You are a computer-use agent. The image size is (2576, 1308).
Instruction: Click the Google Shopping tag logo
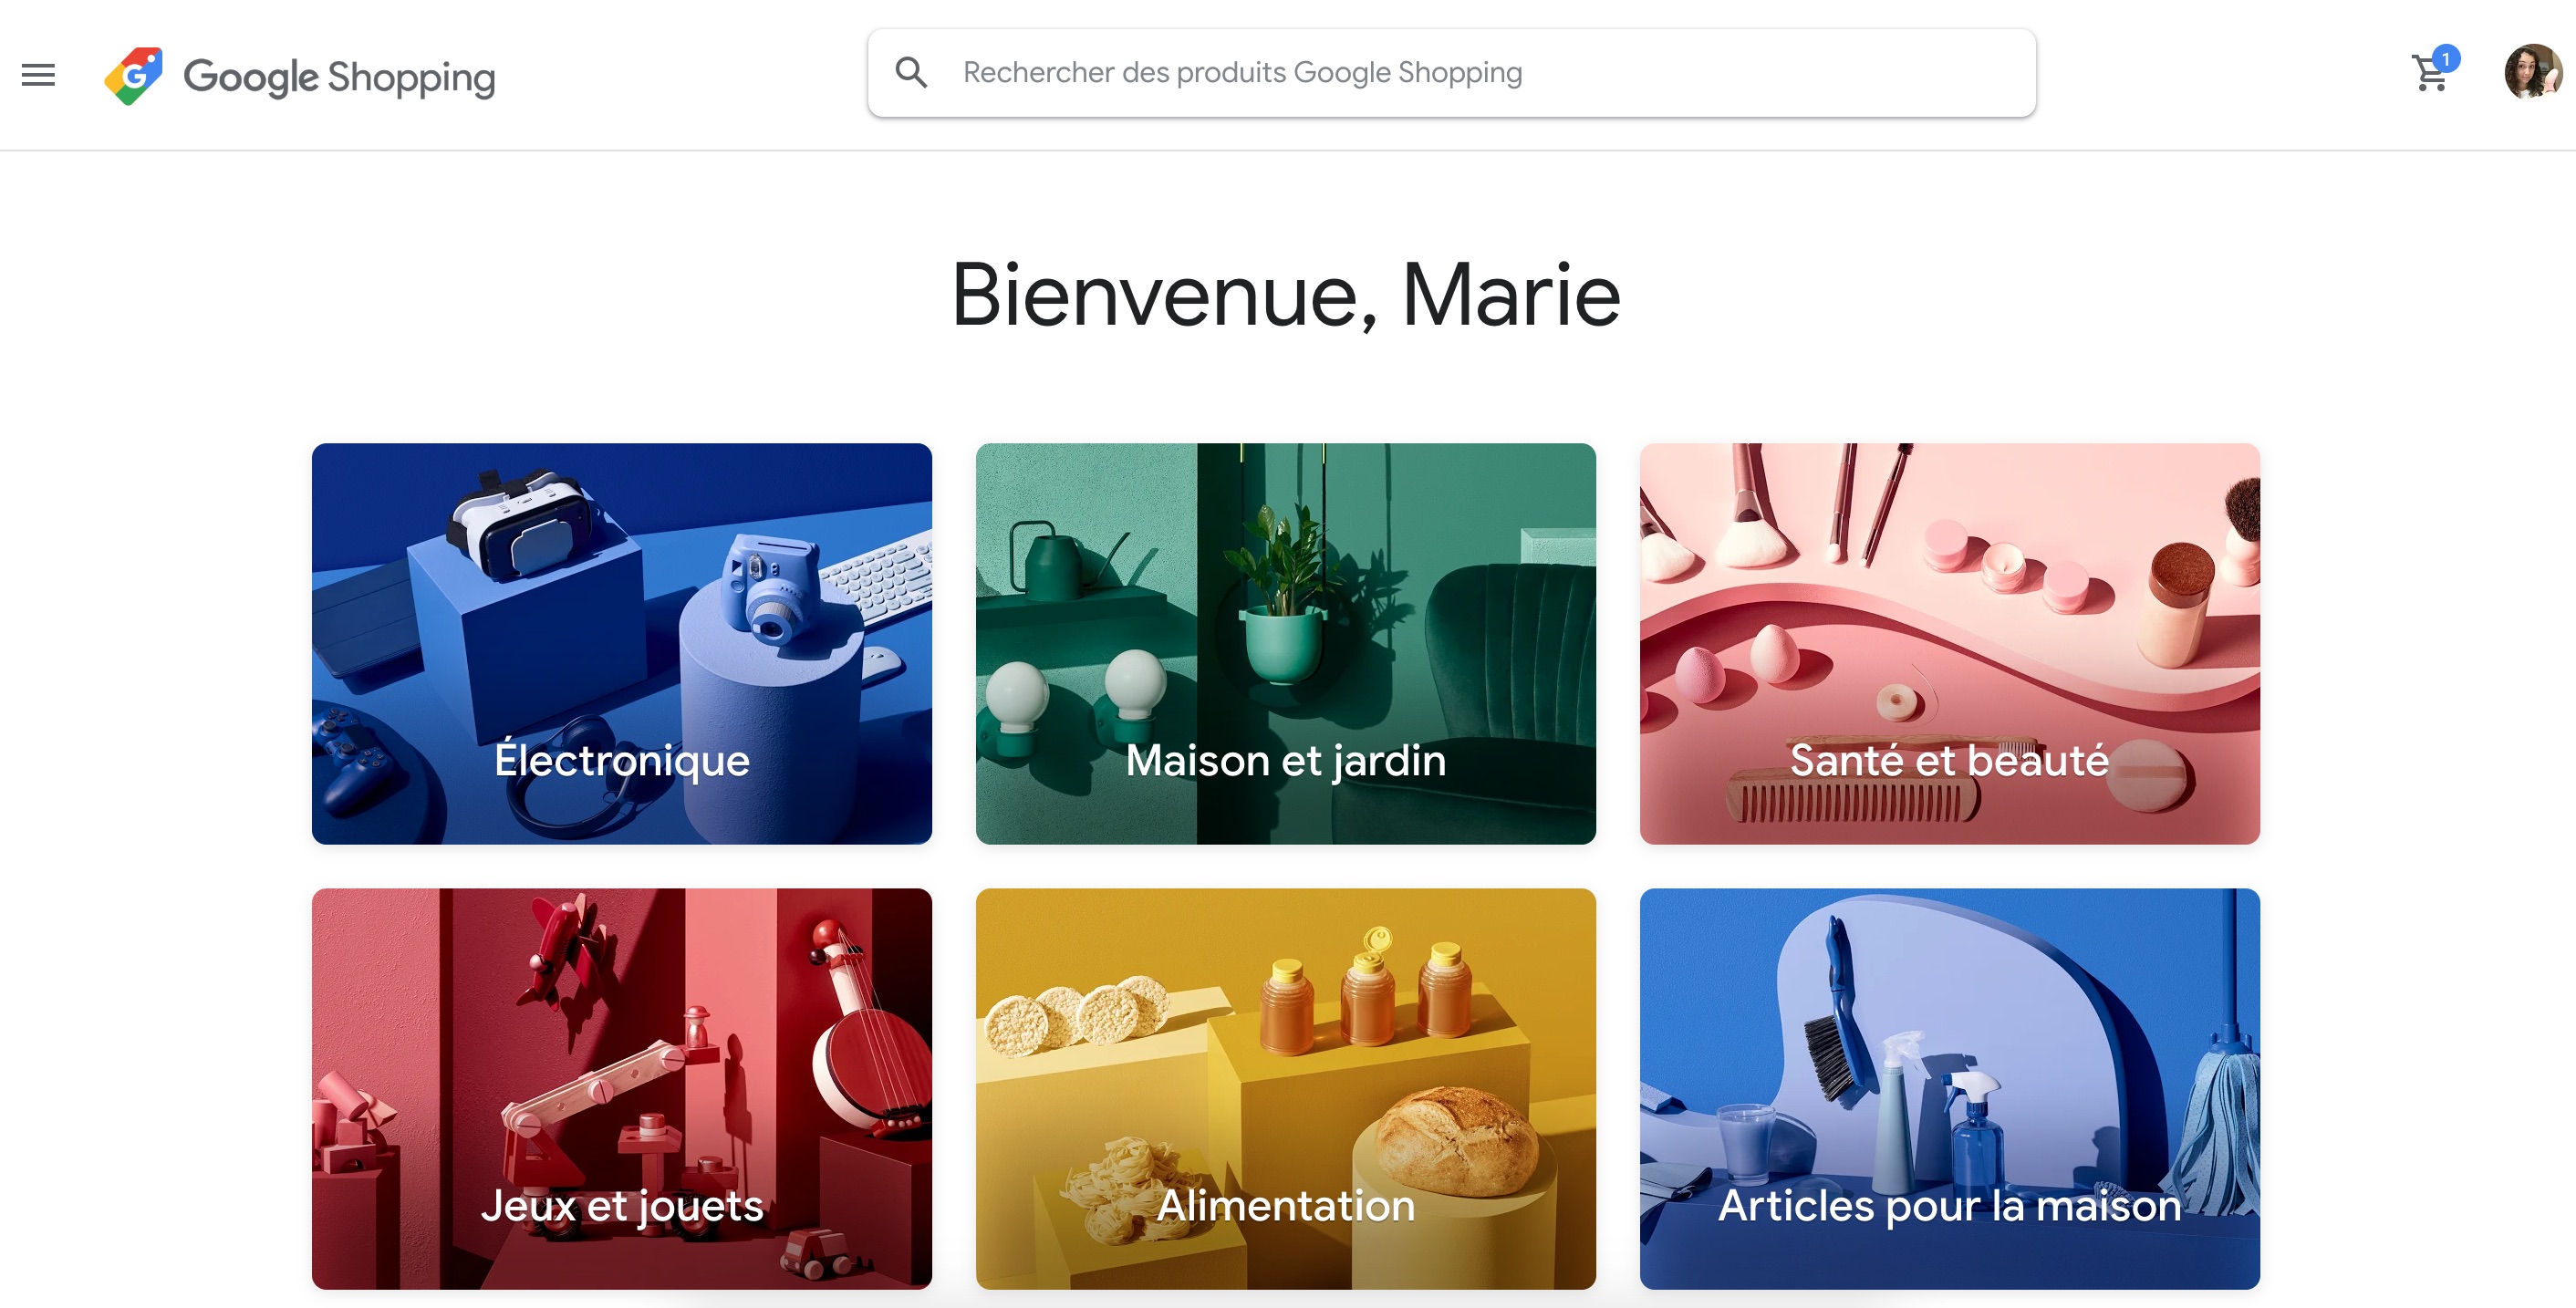click(x=134, y=75)
